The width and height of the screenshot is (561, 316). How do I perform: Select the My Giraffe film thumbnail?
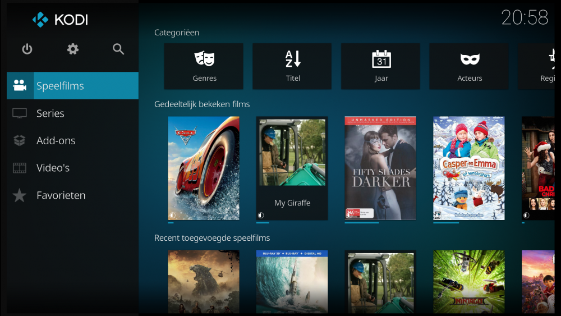292,168
